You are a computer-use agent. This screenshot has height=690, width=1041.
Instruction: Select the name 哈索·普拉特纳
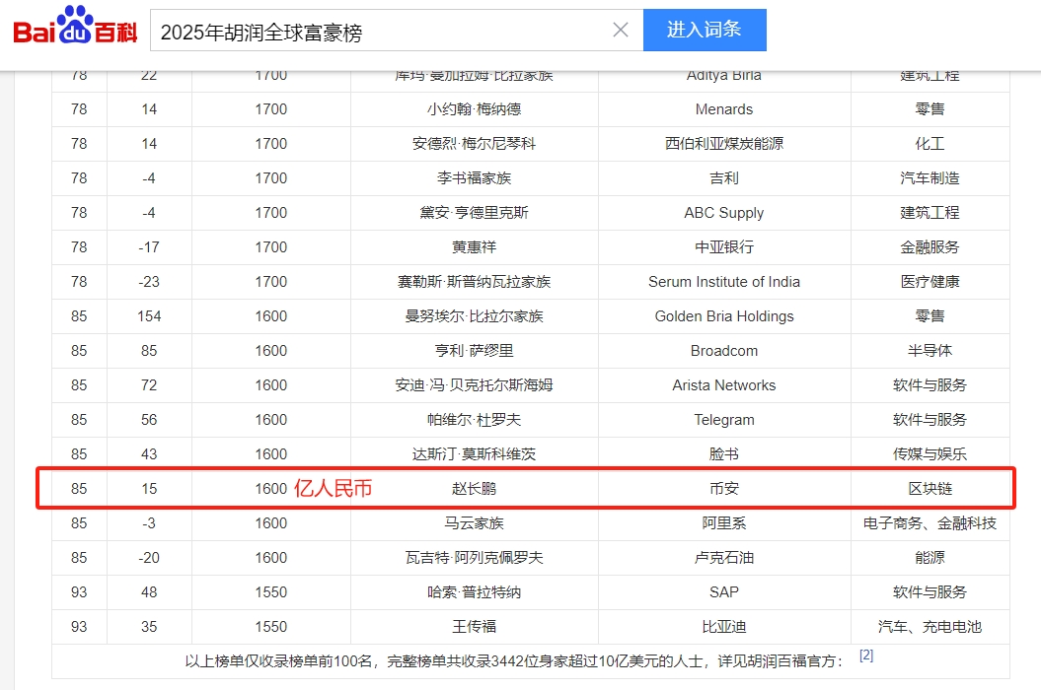(474, 592)
